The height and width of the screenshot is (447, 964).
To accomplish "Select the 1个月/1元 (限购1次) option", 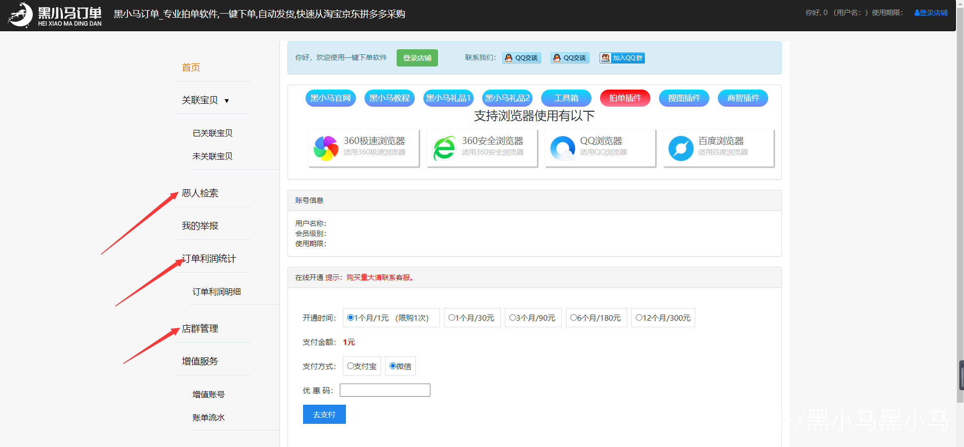I will 350,318.
